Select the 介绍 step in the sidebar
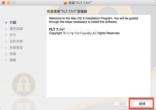Screen dimensions: 156x110 tap(13, 23)
